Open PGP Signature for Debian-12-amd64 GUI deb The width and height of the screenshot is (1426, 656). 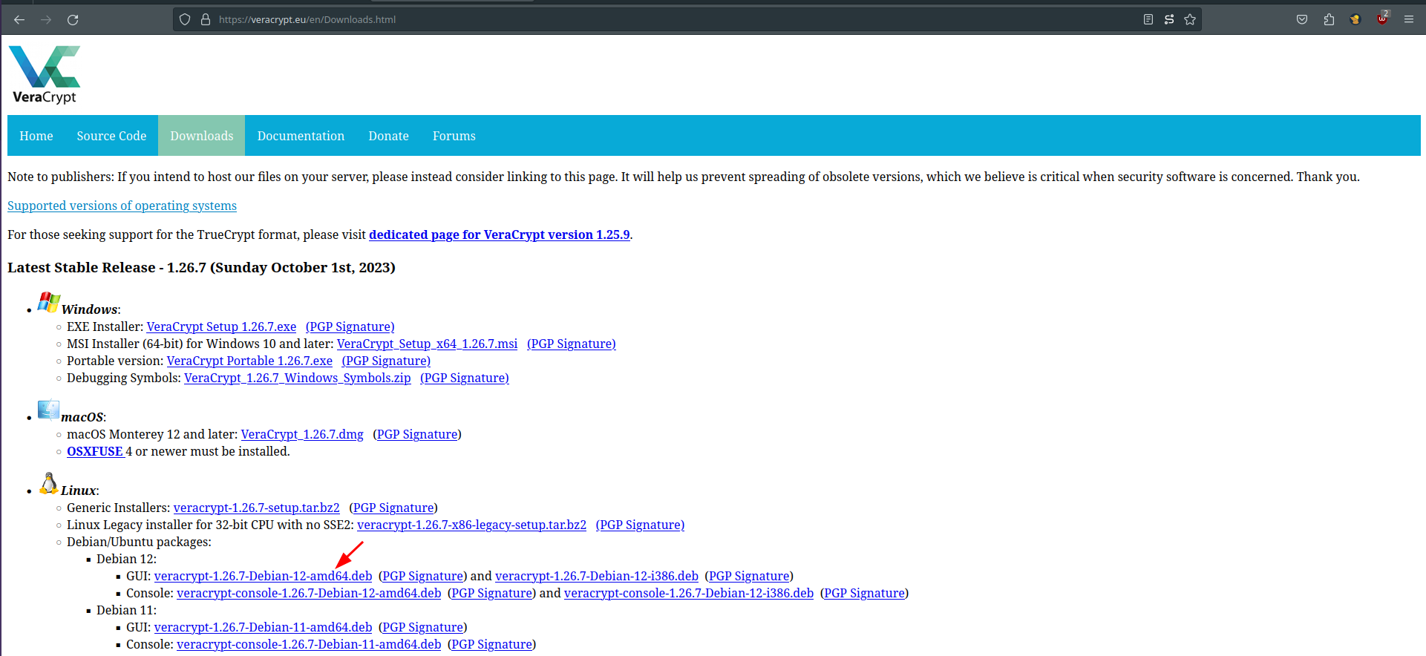[423, 576]
